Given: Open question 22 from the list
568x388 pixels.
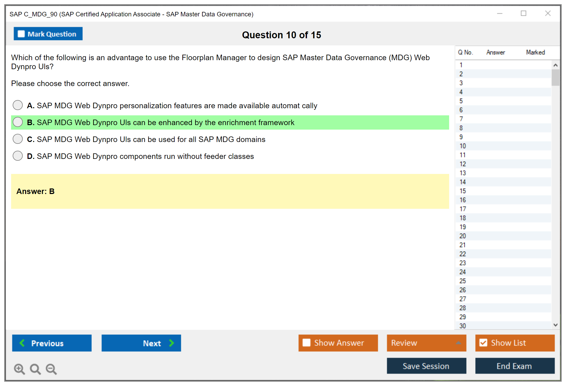Looking at the screenshot, I should 463,254.
